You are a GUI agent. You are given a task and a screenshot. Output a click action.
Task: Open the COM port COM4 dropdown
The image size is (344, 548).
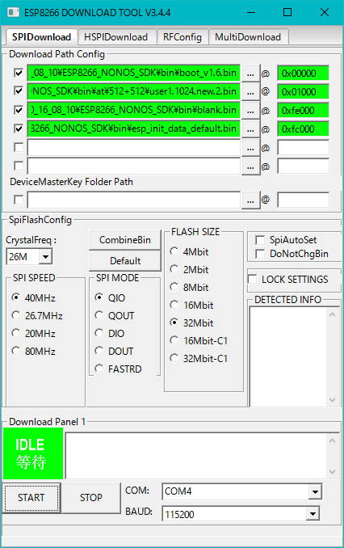pyautogui.click(x=315, y=491)
